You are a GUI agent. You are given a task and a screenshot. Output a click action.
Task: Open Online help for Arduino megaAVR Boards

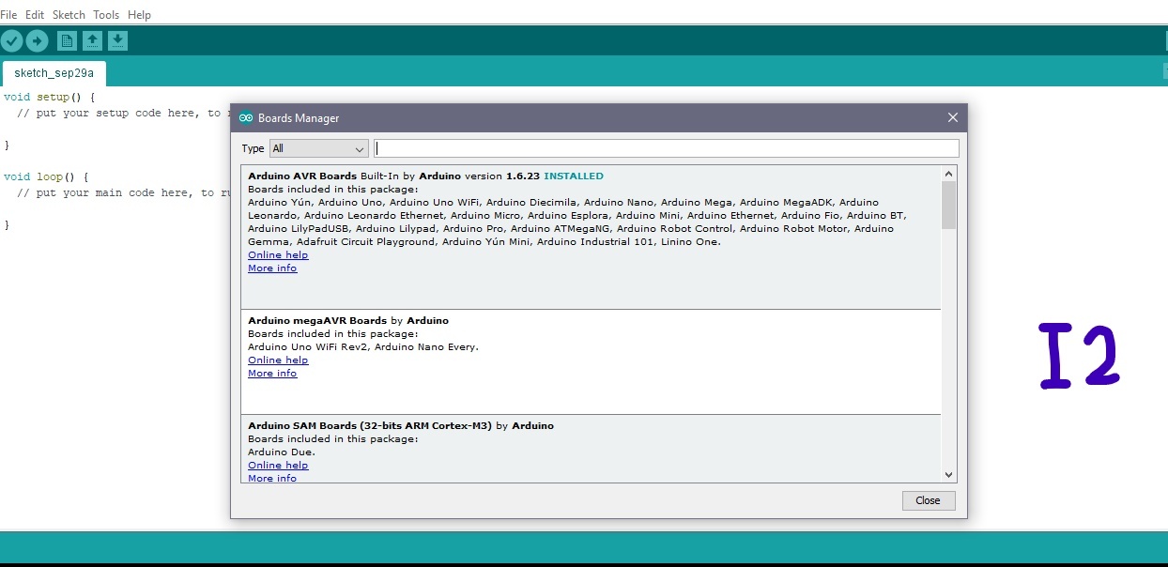(x=278, y=360)
